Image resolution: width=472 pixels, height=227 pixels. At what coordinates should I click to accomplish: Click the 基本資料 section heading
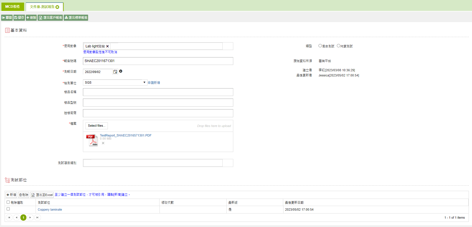[x=19, y=30]
